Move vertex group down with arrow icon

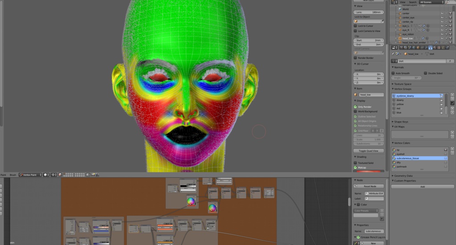452,113
